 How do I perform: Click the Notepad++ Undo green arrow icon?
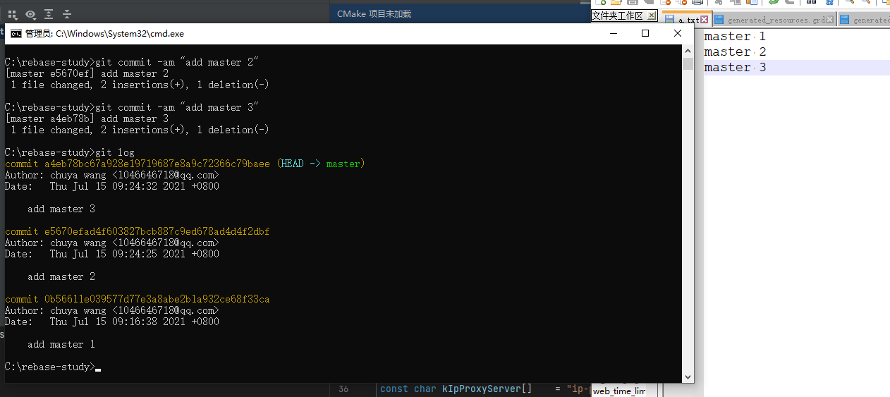pos(774,2)
